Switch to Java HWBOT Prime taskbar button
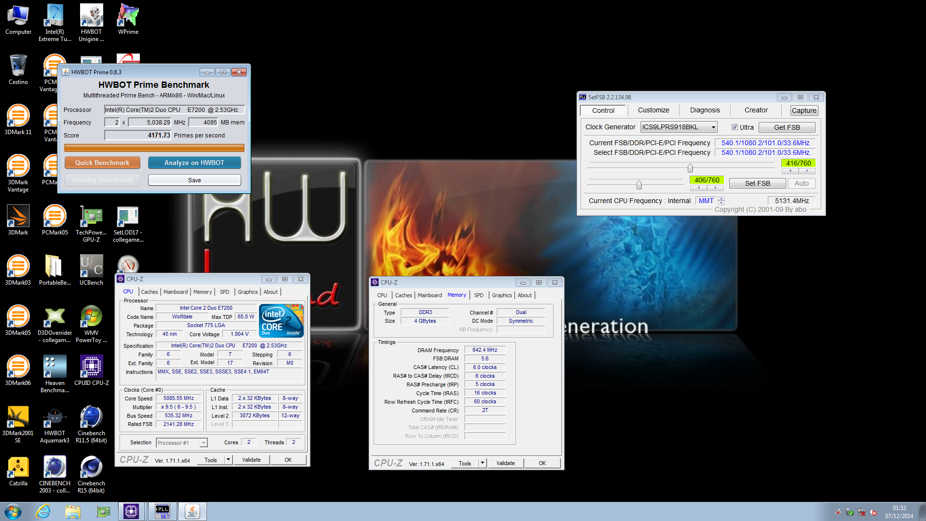926x521 pixels. click(192, 511)
